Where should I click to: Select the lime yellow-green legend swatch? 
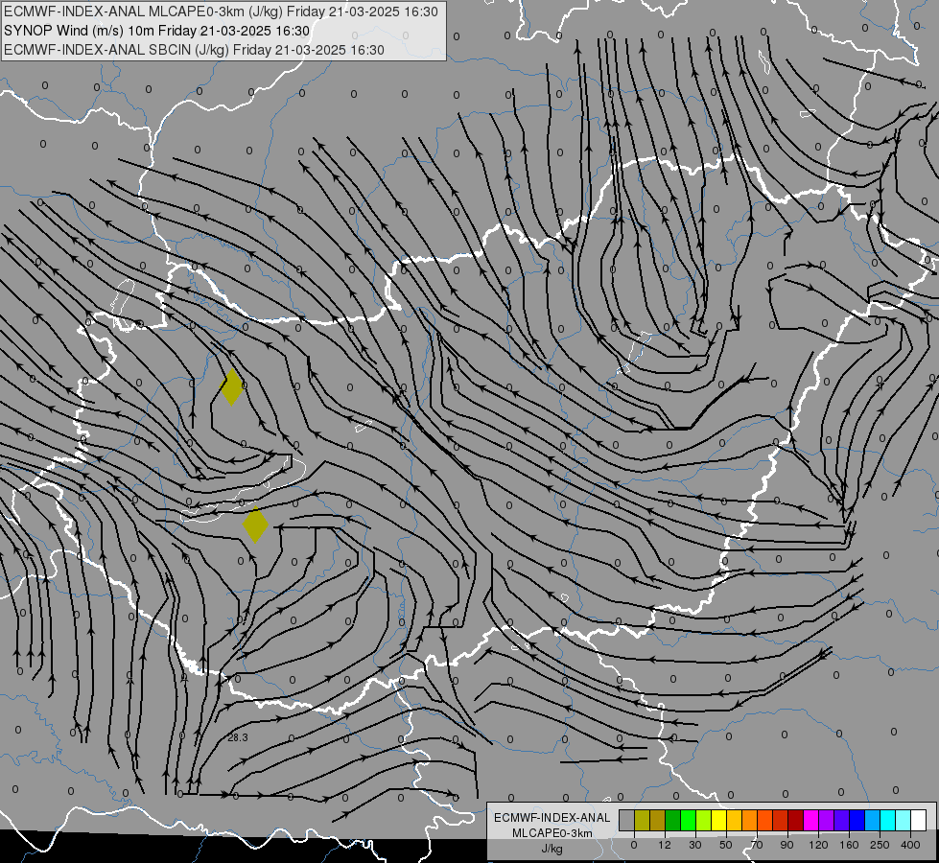click(x=704, y=820)
